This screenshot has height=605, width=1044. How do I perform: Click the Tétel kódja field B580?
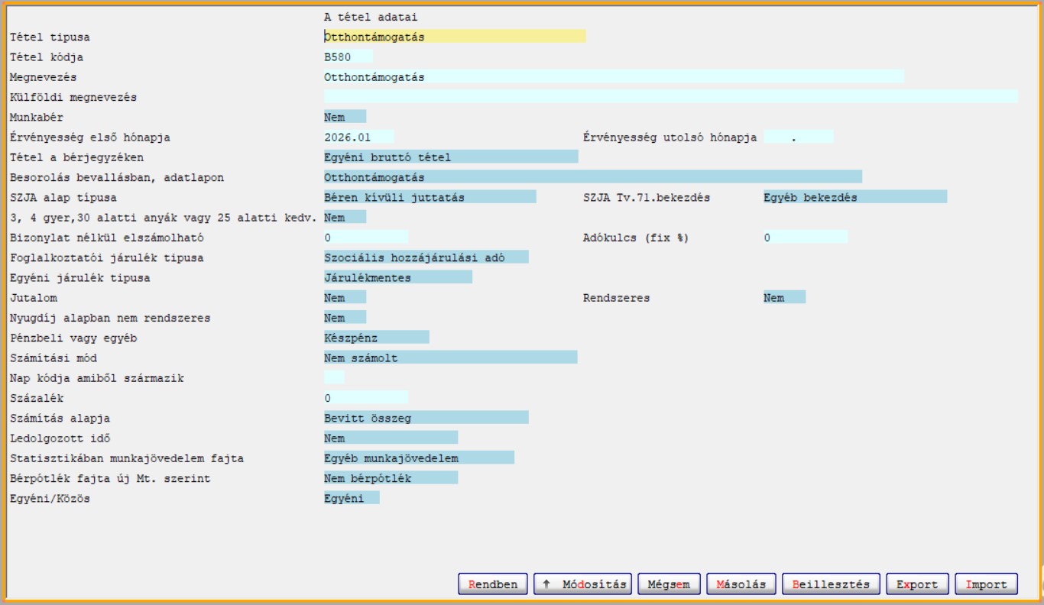(x=348, y=57)
